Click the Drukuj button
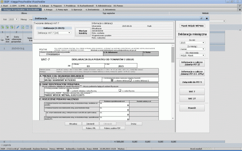This screenshot has width=242, height=151. pos(134,124)
